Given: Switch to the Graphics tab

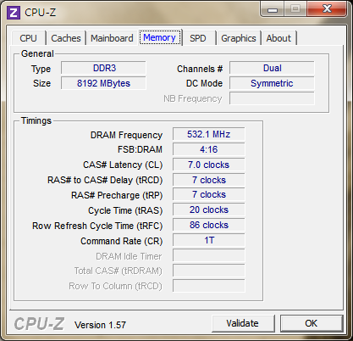Looking at the screenshot, I should tap(239, 38).
